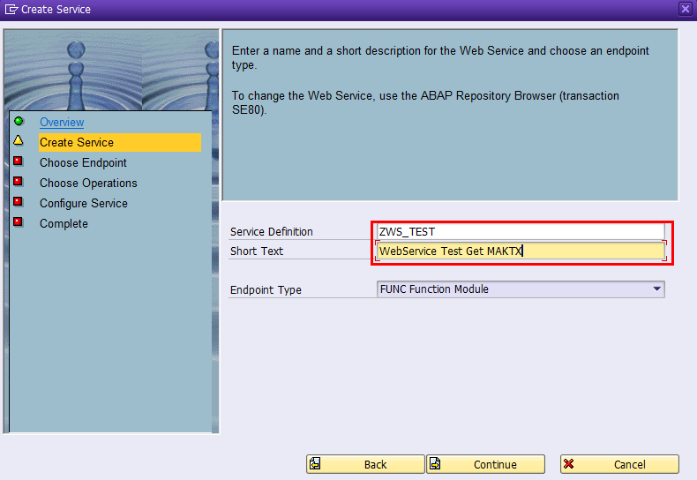The image size is (697, 480).
Task: Click the red status icon beside Configure Service
Action: 19,201
